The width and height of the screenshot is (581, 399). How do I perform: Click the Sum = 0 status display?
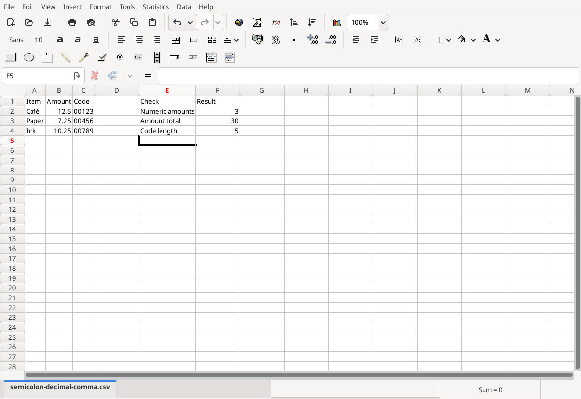(490, 390)
